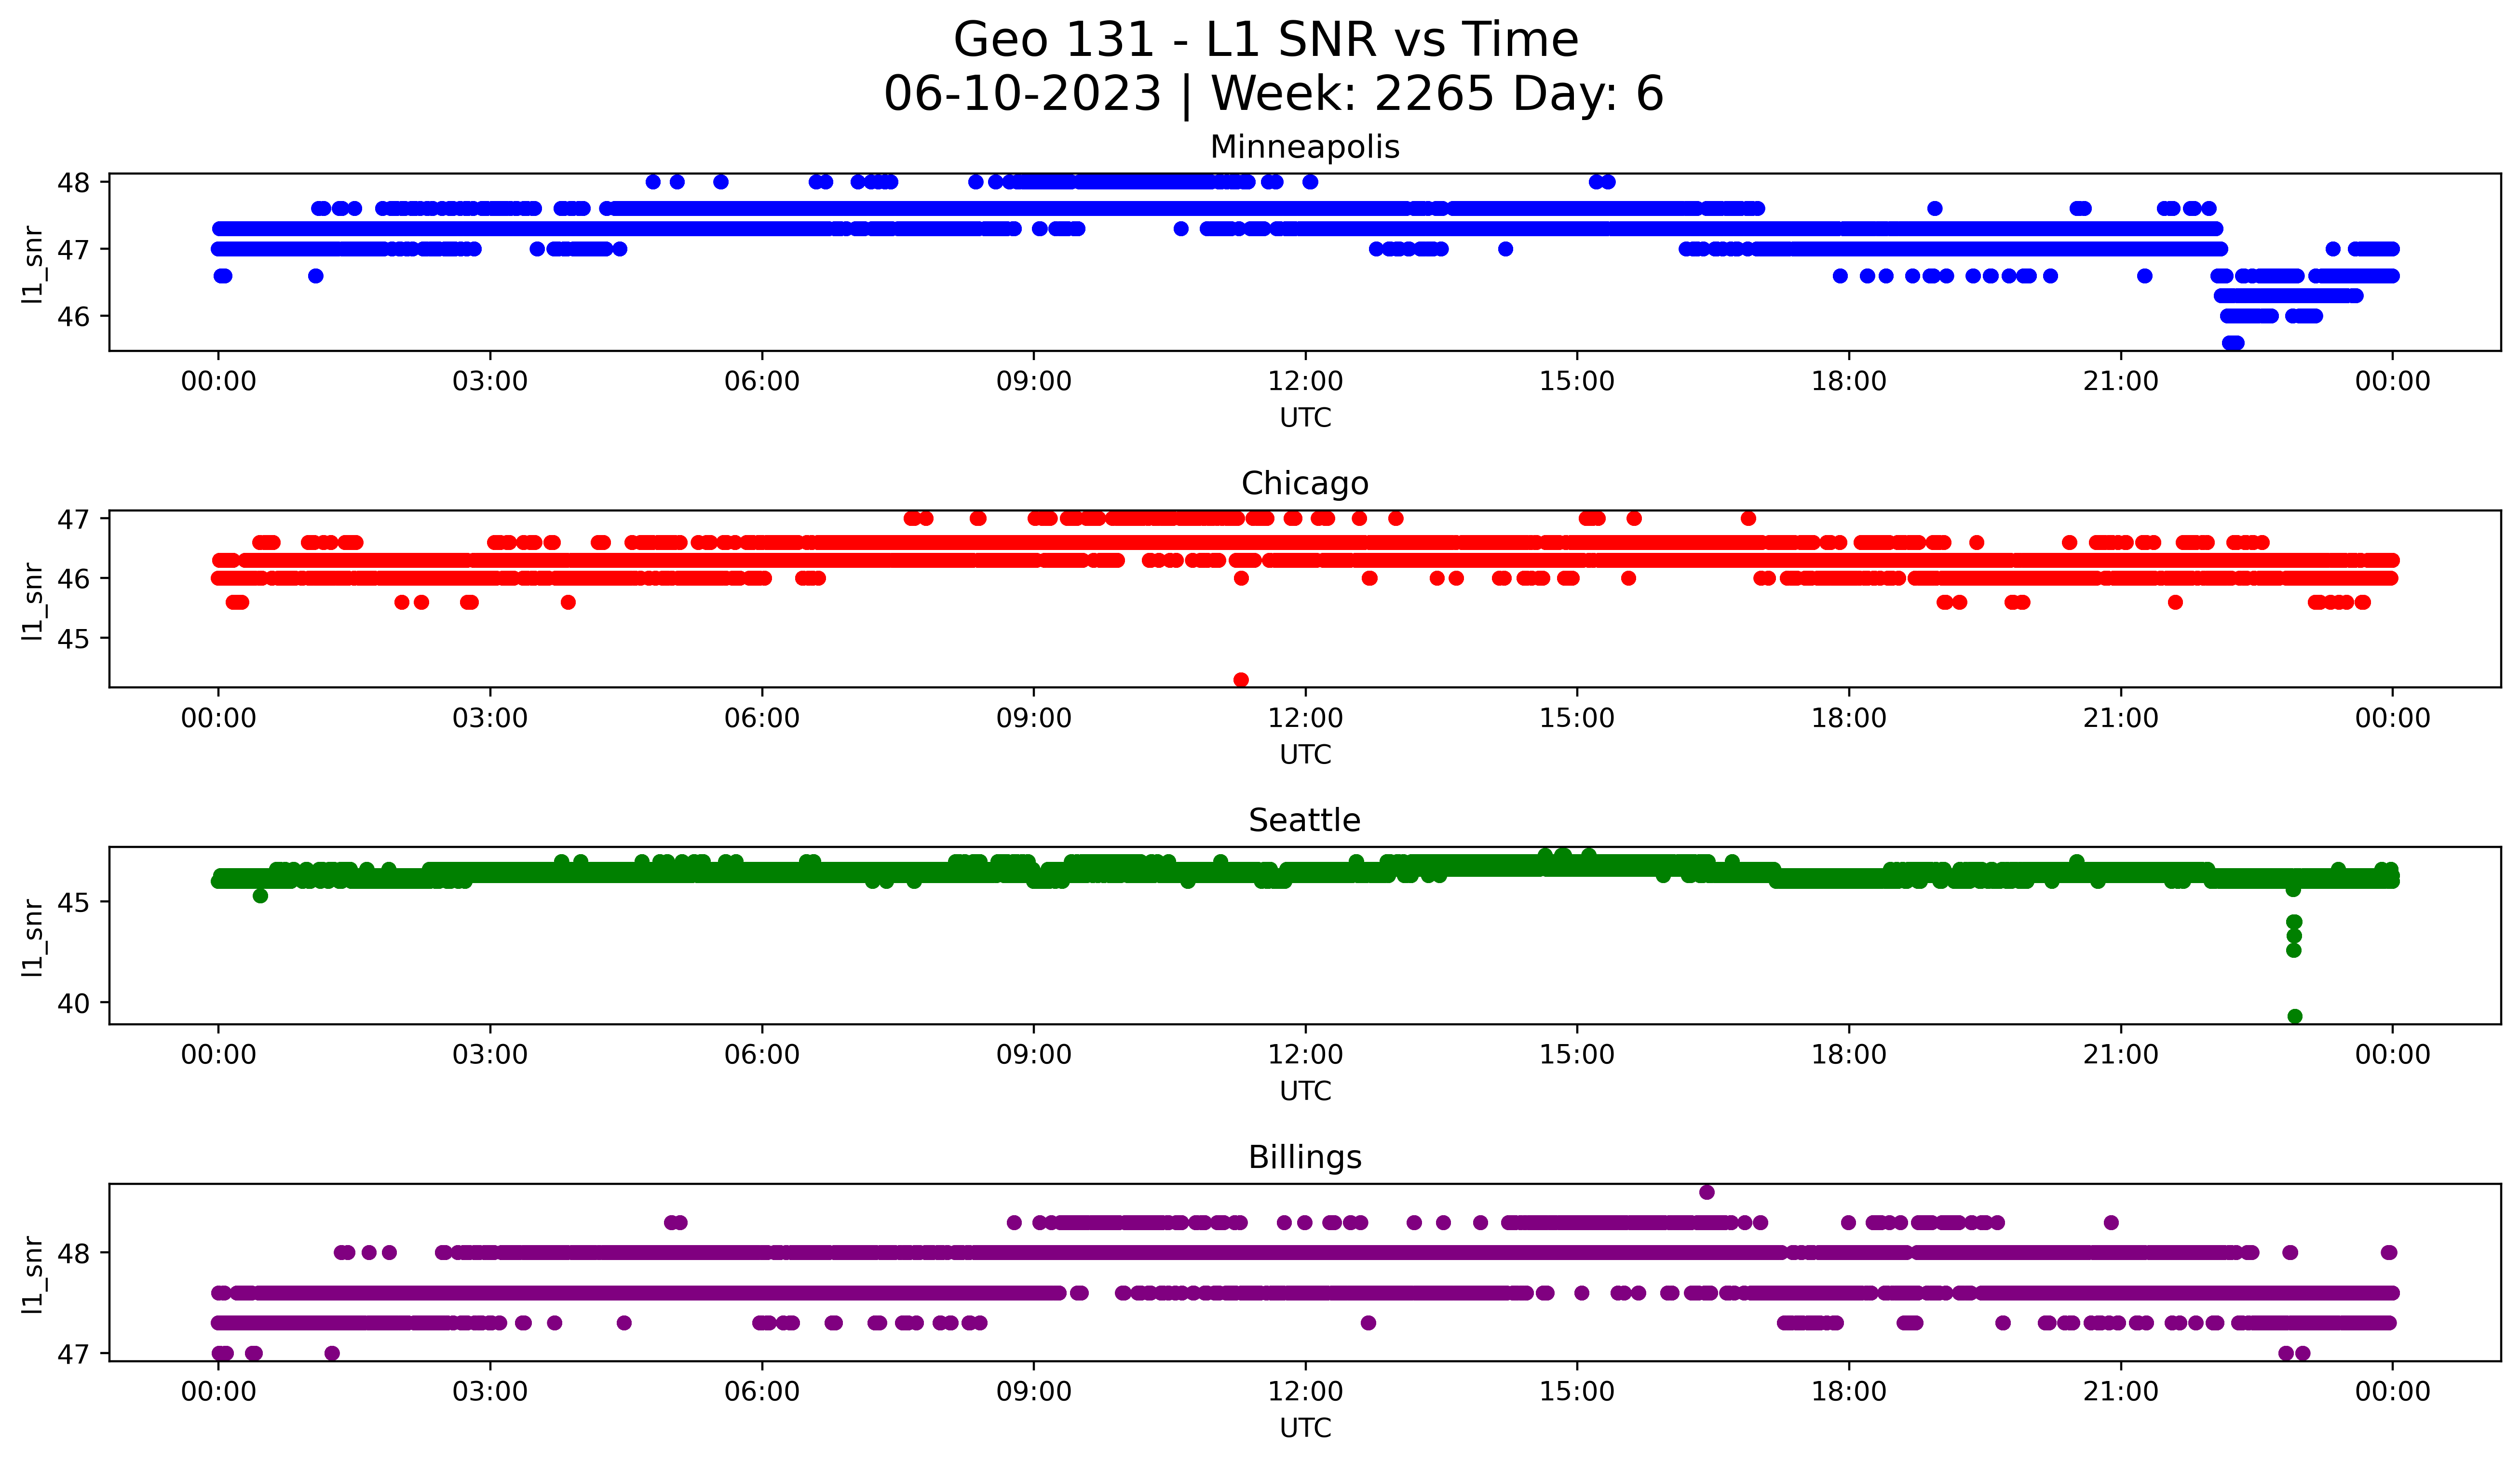Click the UTC axis label under Billings plot
The image size is (2520, 1462).
tap(1305, 1428)
